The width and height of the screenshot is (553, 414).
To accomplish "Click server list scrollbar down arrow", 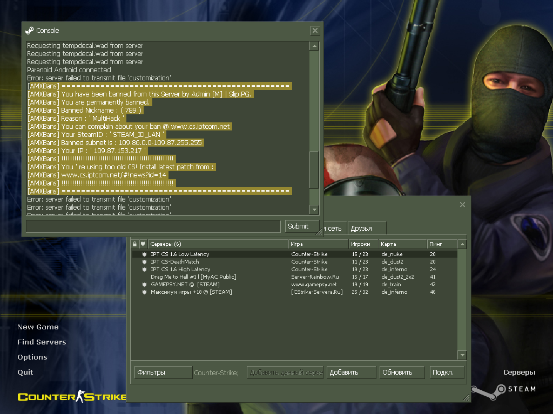I will coord(462,355).
